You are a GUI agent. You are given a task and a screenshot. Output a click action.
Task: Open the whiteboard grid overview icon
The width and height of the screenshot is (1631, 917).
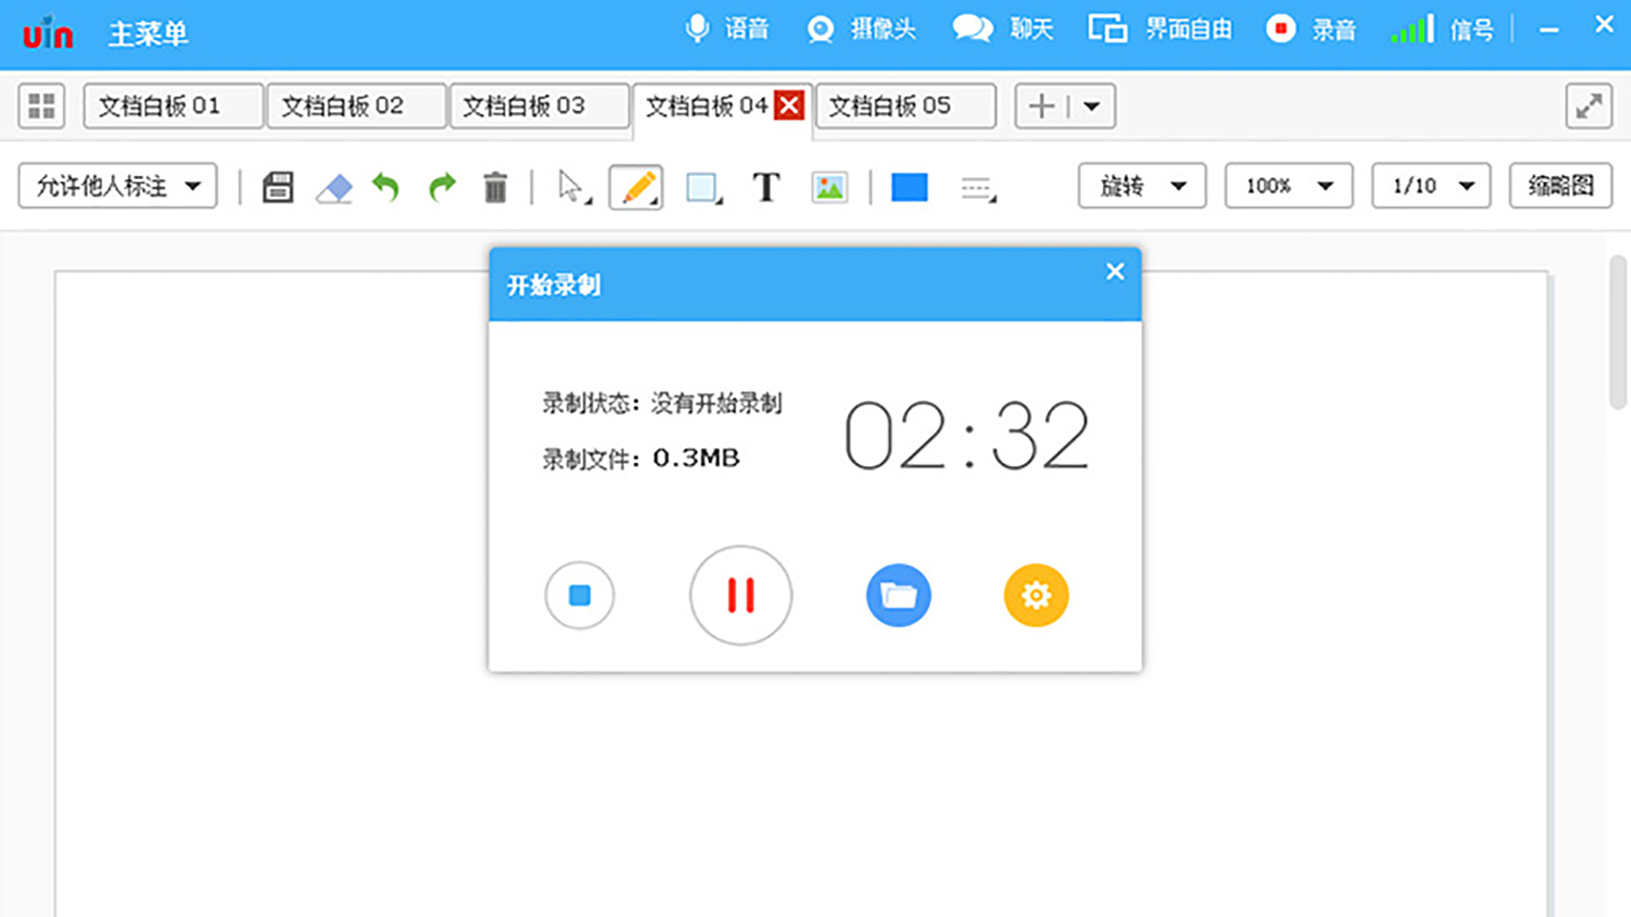pos(42,106)
